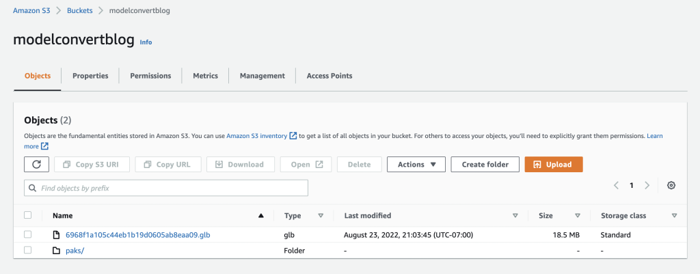Image resolution: width=700 pixels, height=274 pixels.
Task: Open the Permissions tab
Action: click(x=150, y=76)
